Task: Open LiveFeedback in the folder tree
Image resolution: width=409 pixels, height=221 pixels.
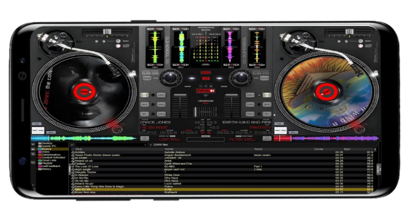Action: click(x=49, y=166)
